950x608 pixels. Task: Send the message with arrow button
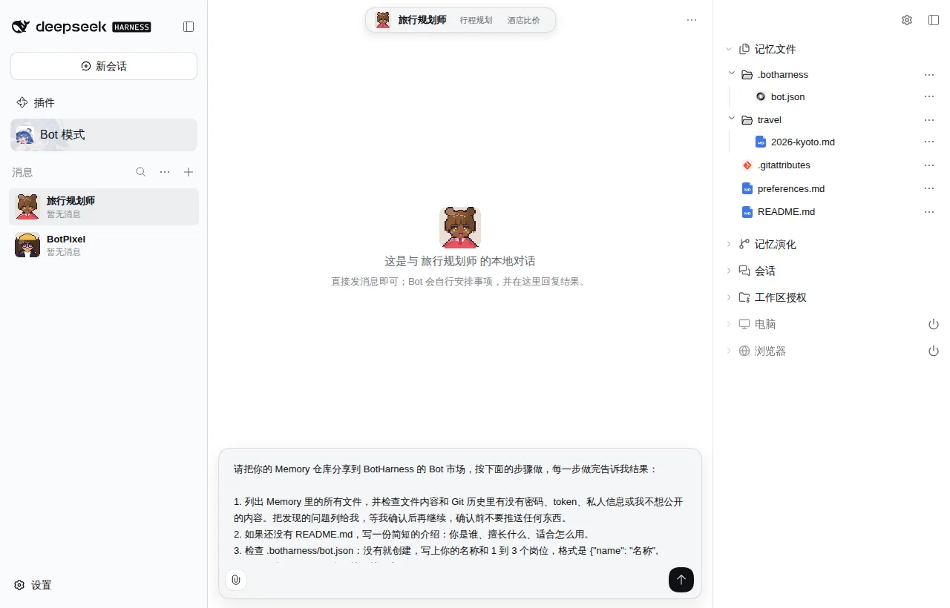pyautogui.click(x=681, y=580)
